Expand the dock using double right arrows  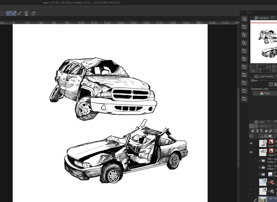pos(247,13)
